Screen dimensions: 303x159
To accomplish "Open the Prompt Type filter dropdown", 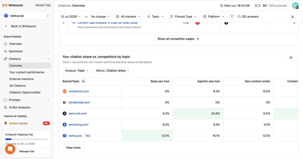I will [x=184, y=17].
